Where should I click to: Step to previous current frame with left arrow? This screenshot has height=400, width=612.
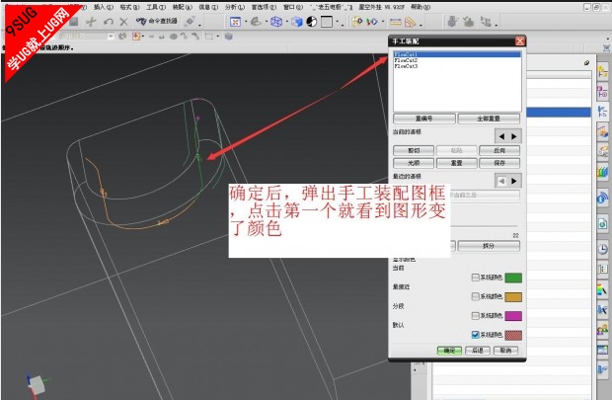(x=501, y=136)
